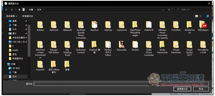
Task: Click 文件 in the address breadcrumb
Action: pyautogui.click(x=39, y=10)
